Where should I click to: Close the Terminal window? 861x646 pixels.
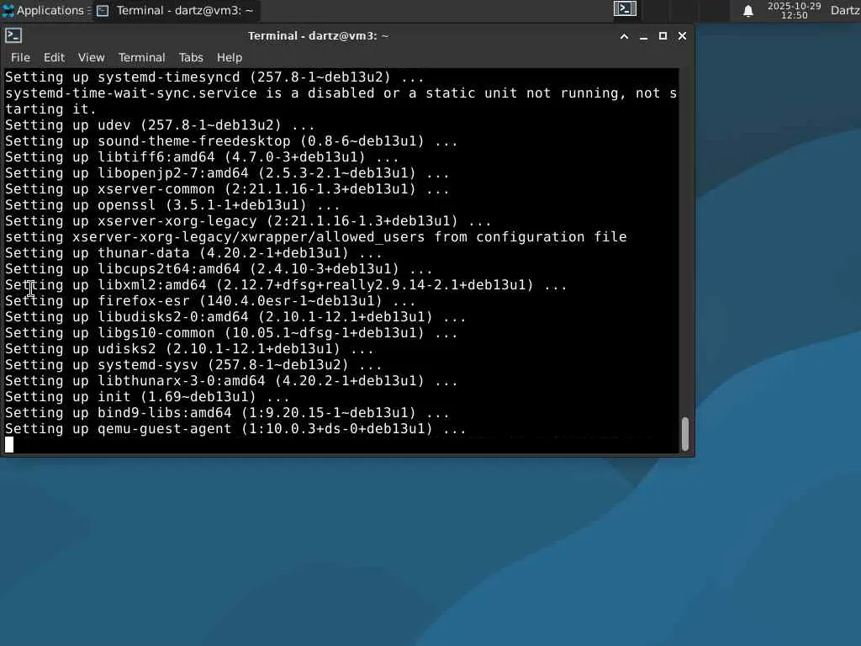click(x=682, y=36)
